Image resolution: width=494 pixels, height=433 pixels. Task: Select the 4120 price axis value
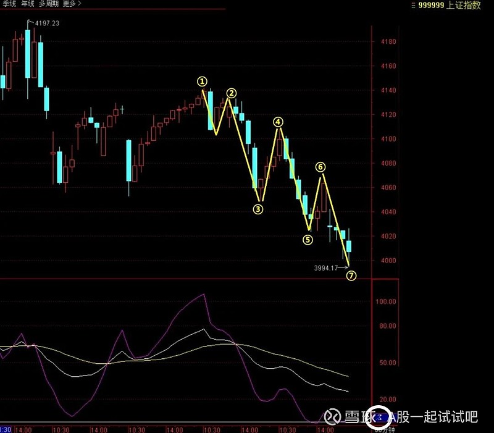pos(388,114)
